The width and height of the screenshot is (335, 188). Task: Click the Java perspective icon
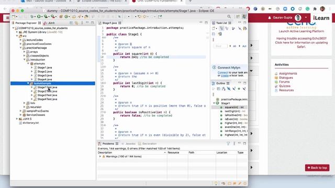244,16
